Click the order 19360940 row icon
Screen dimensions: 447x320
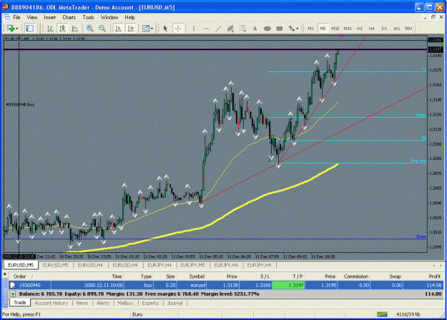pyautogui.click(x=13, y=285)
